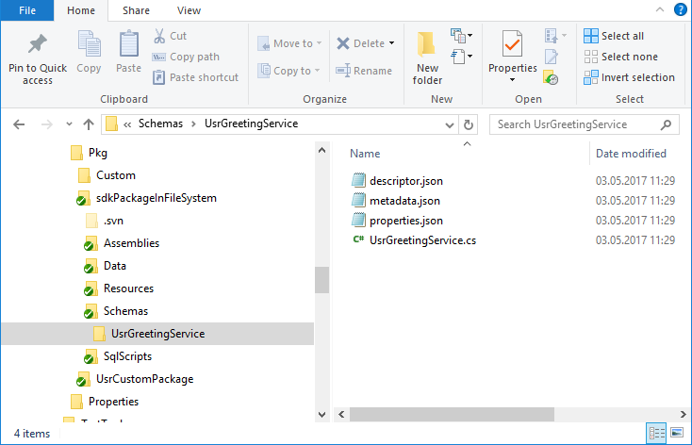
Task: Expand the Properties button dropdown arrow
Action: pyautogui.click(x=513, y=80)
